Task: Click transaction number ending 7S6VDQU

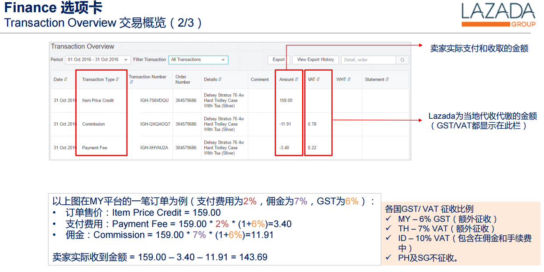Action: tap(154, 100)
